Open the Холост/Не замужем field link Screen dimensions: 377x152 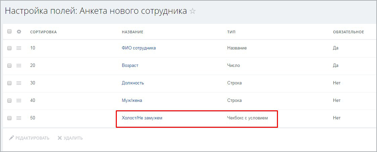click(142, 118)
